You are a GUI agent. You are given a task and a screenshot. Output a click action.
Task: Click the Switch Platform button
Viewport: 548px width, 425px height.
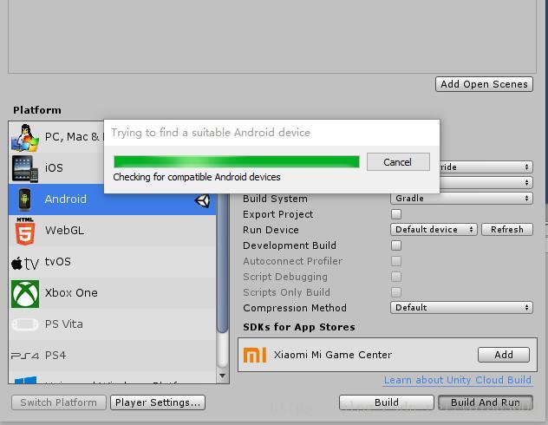click(x=59, y=402)
